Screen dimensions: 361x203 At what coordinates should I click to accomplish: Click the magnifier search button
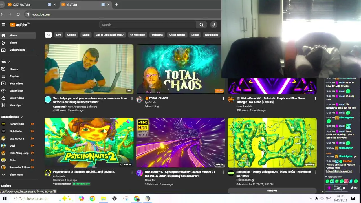(x=201, y=25)
